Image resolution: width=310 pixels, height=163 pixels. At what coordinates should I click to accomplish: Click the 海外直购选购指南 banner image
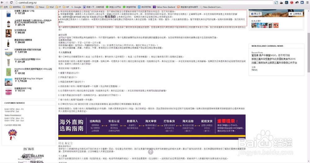tap(152, 127)
